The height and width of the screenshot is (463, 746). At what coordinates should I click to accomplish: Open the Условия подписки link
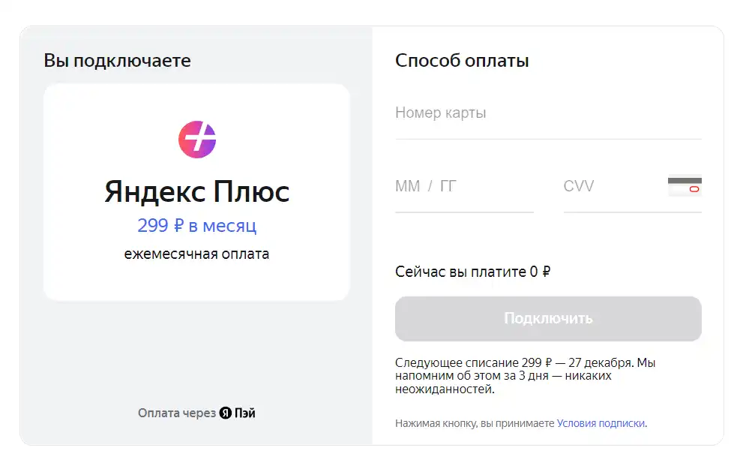click(601, 423)
